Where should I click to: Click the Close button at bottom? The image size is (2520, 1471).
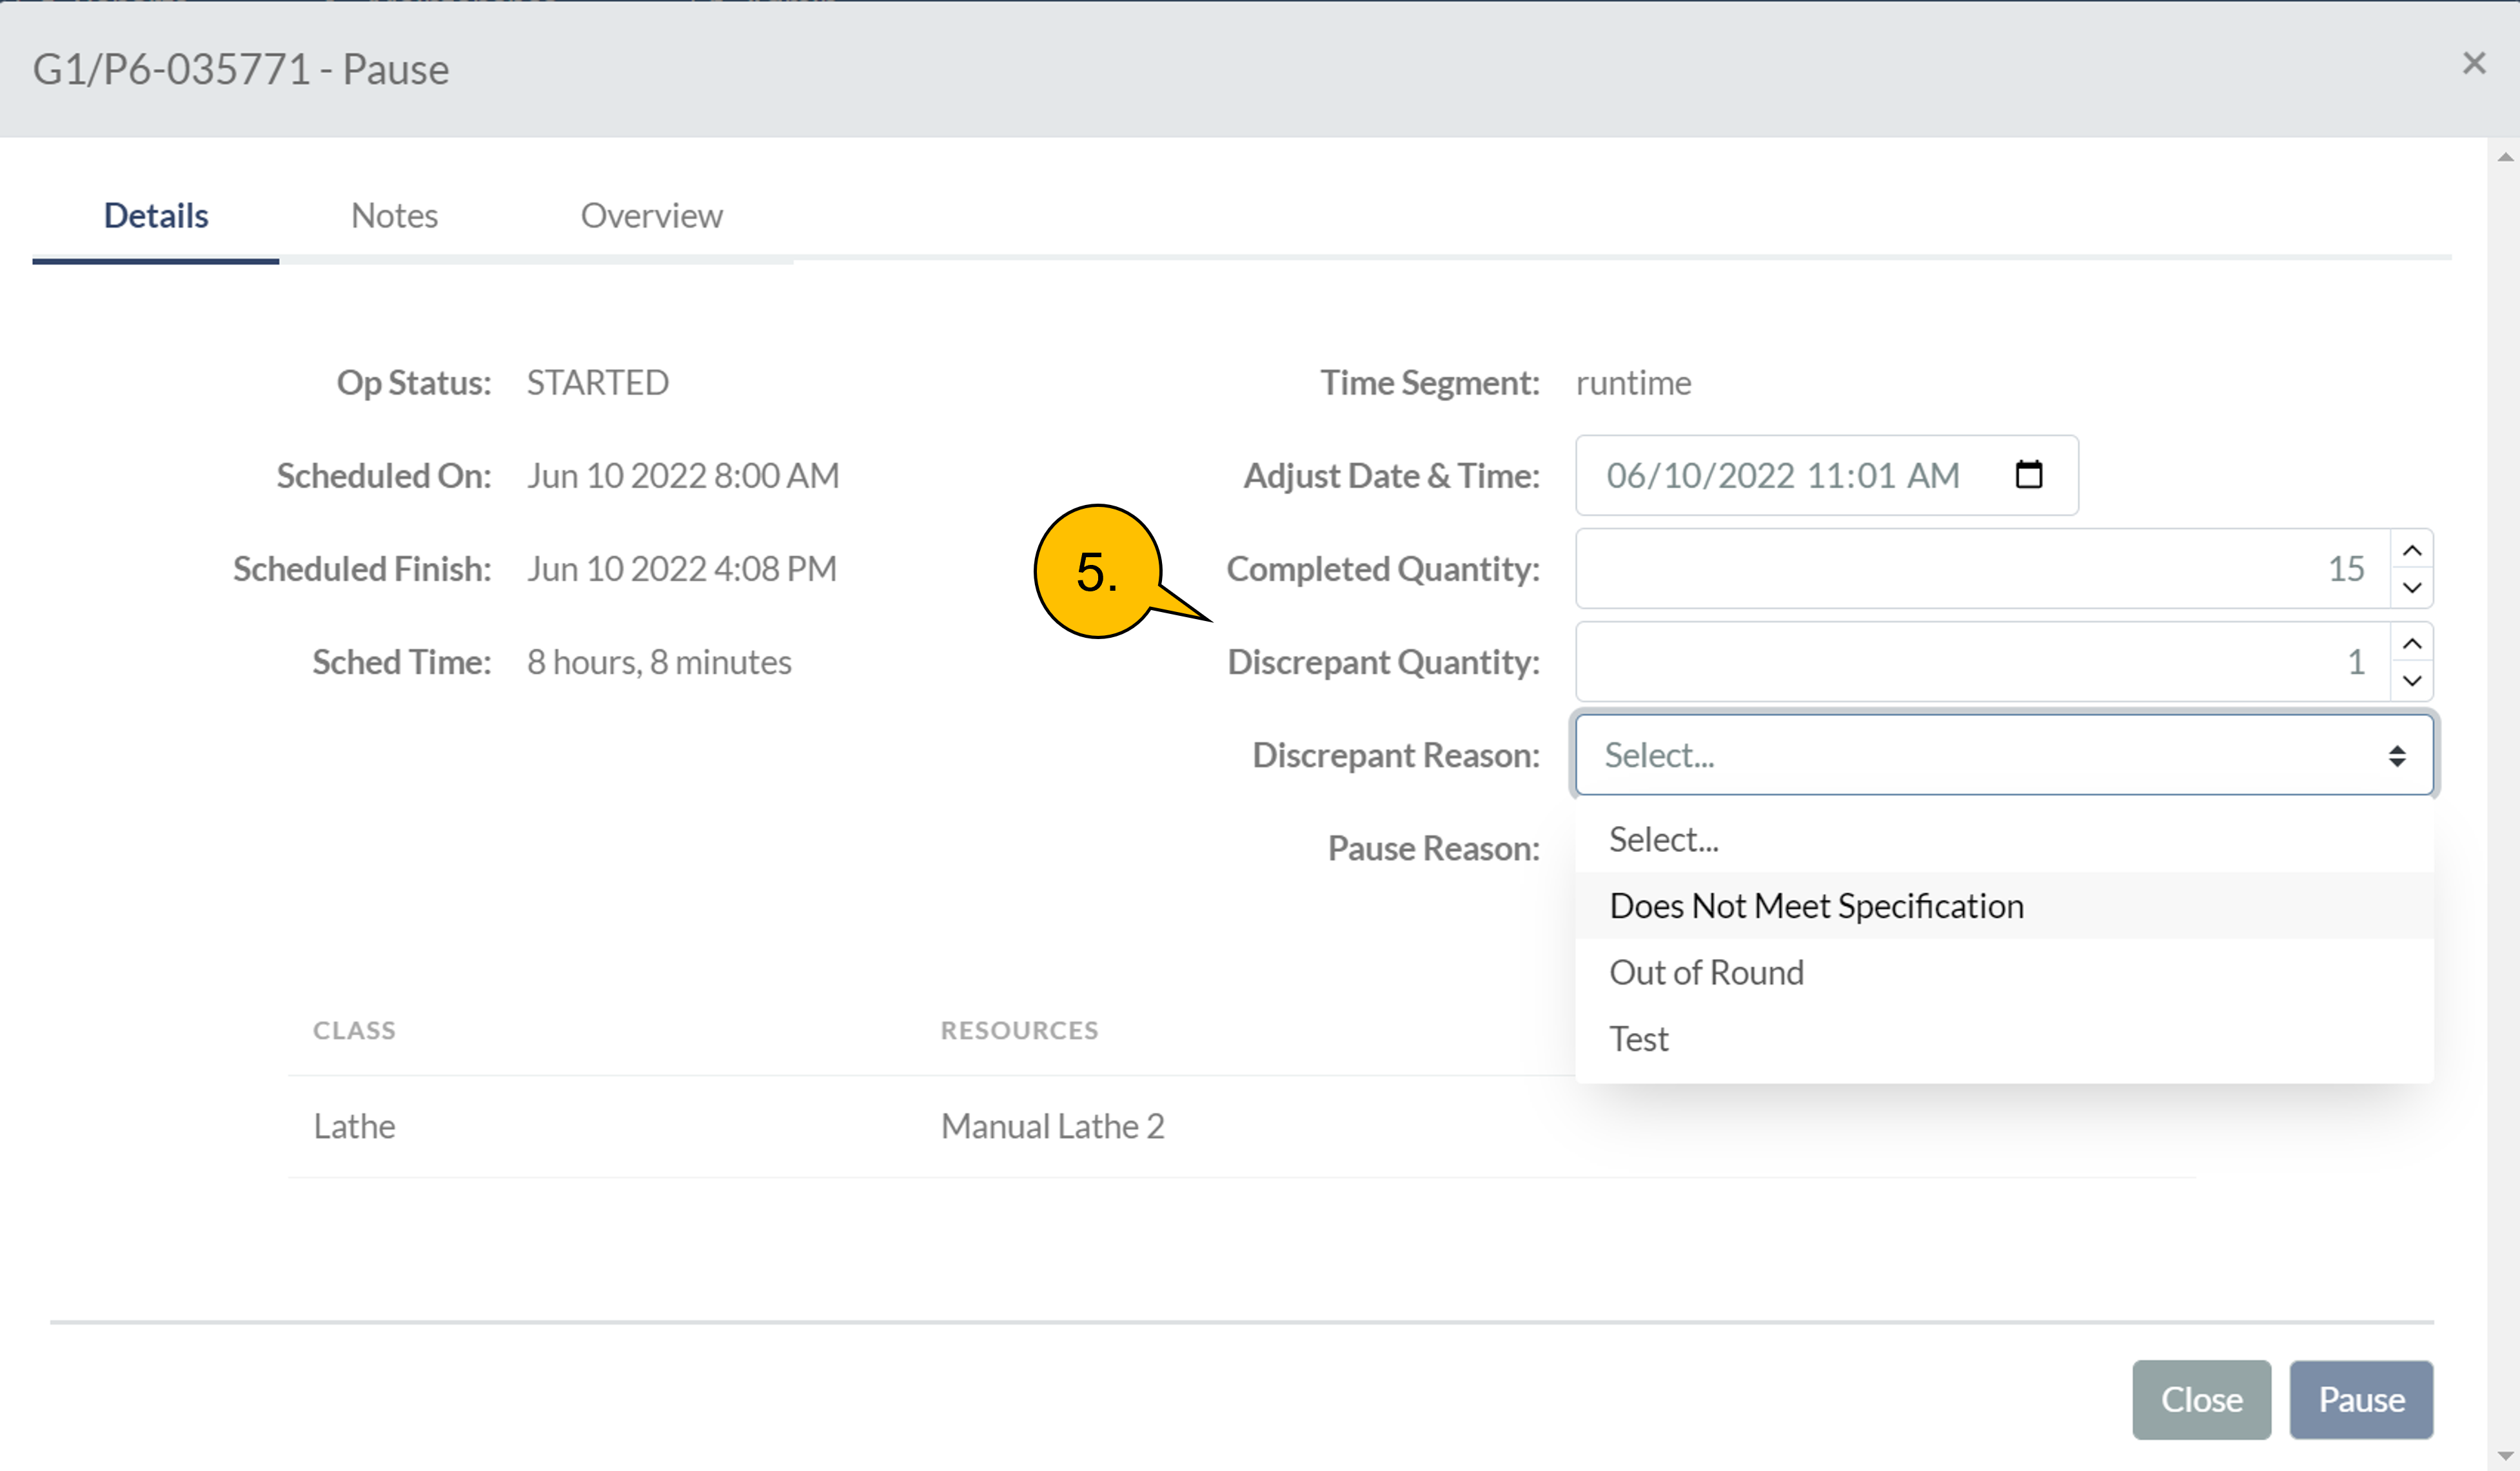click(2201, 1399)
